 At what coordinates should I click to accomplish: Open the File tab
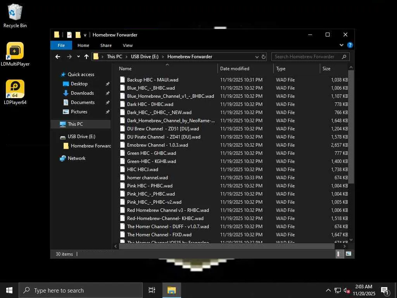point(61,45)
